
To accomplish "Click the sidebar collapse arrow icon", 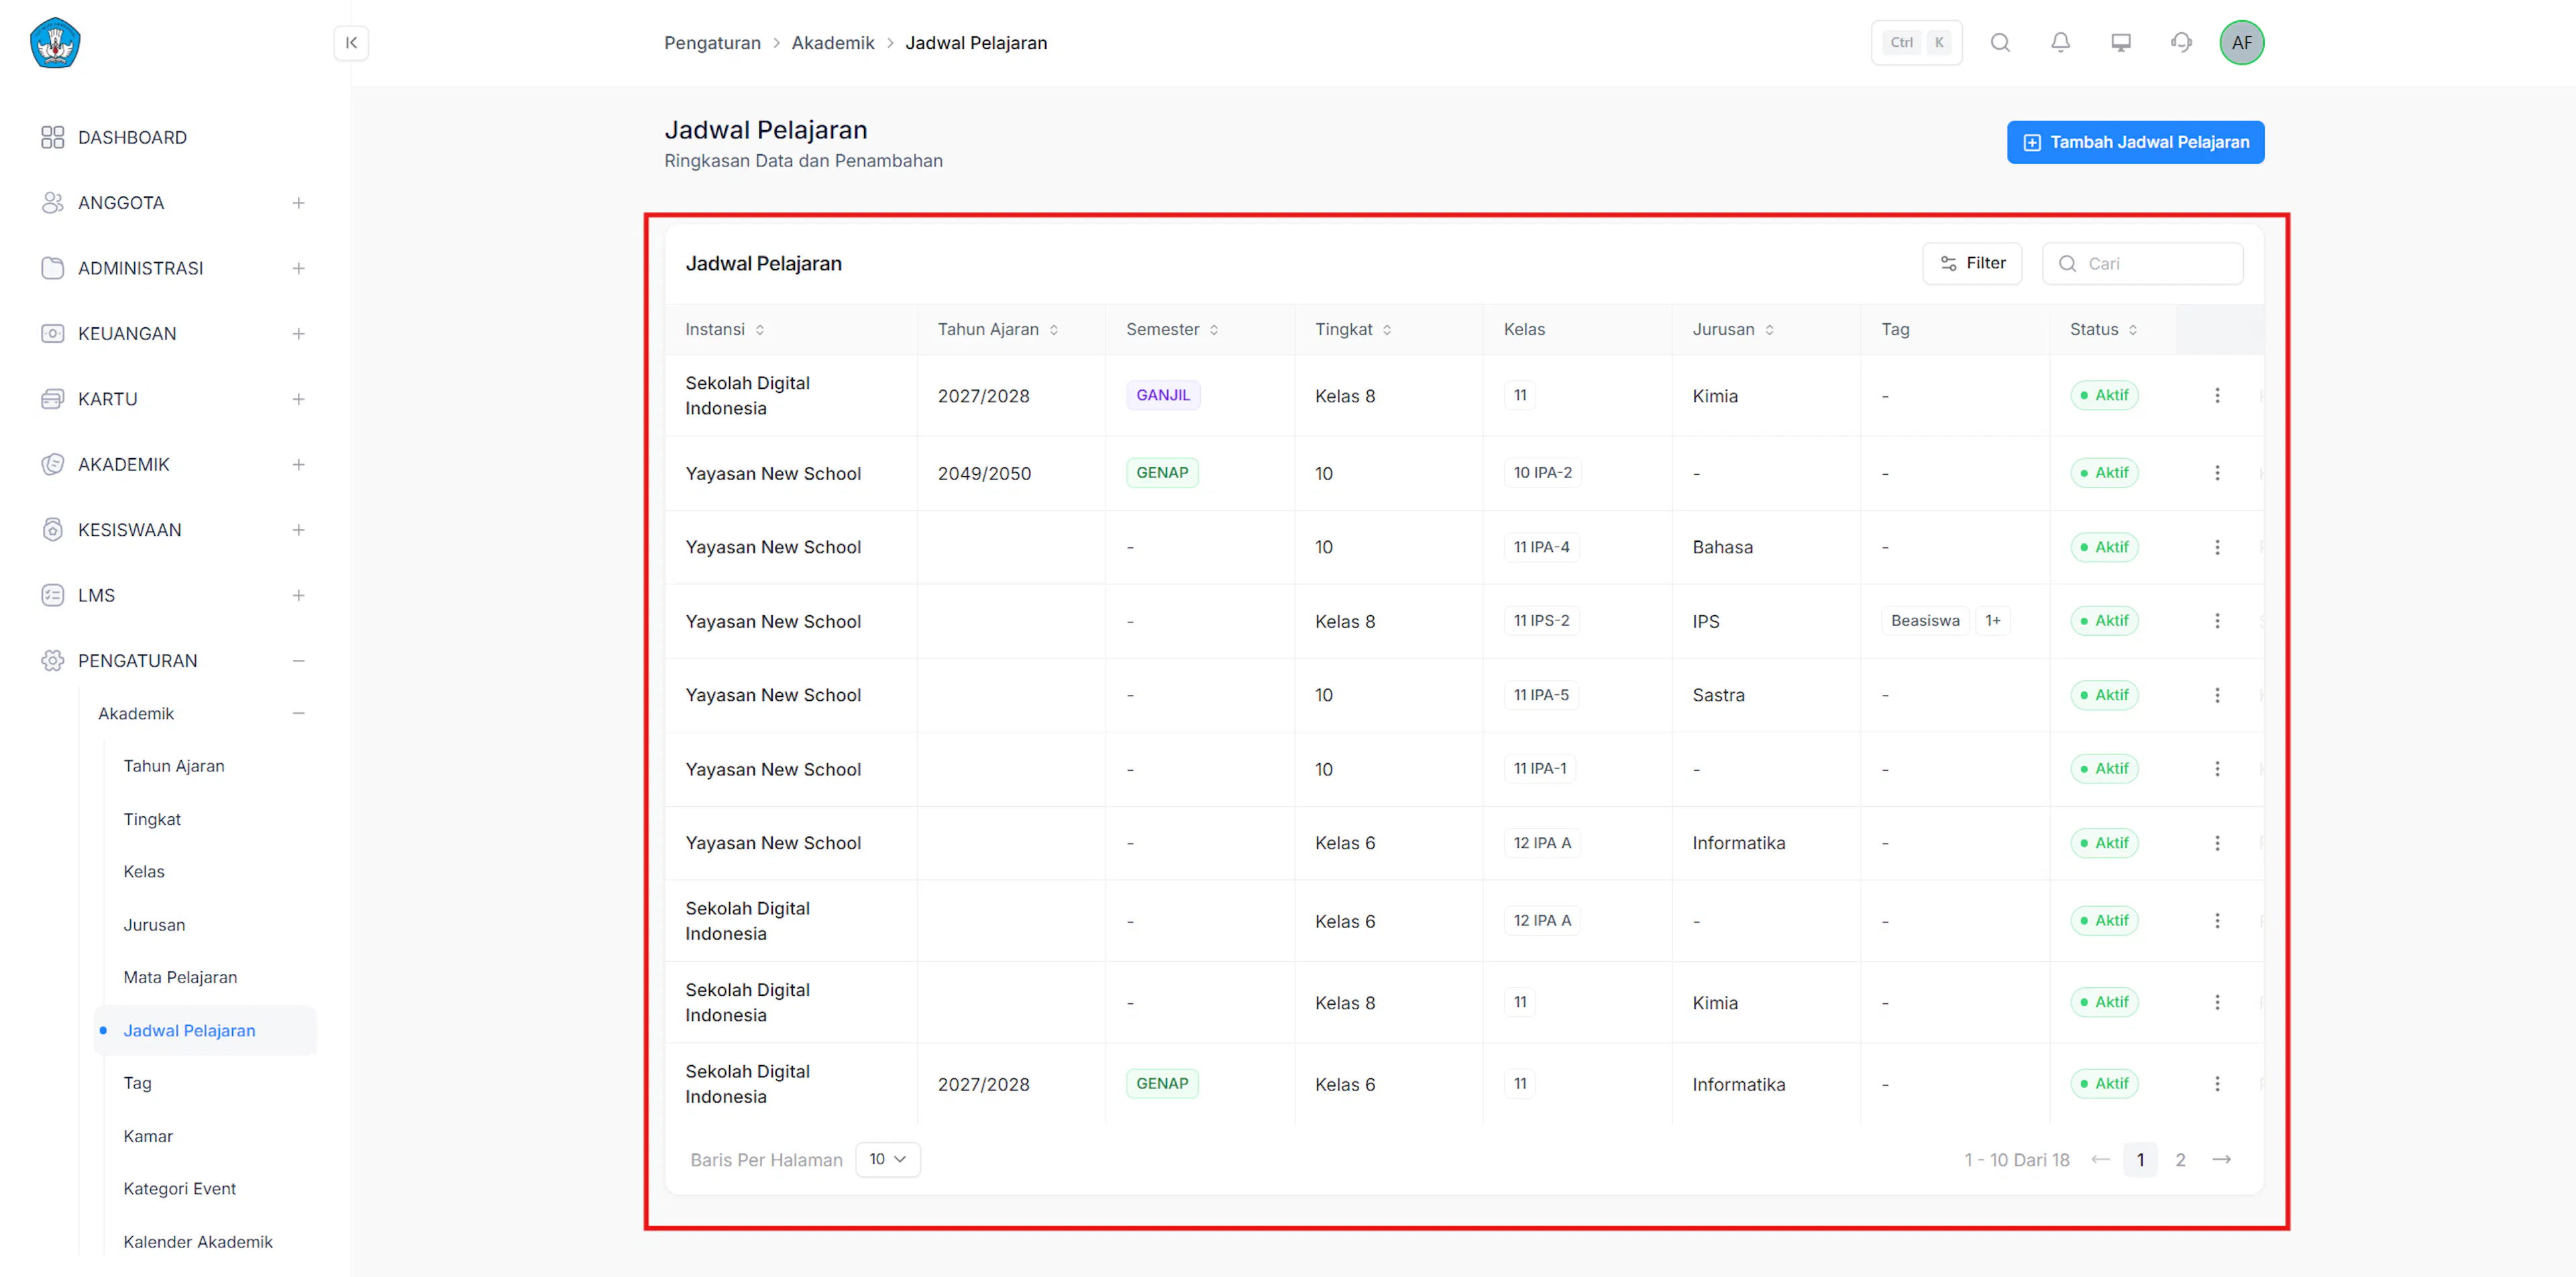I will pyautogui.click(x=351, y=43).
